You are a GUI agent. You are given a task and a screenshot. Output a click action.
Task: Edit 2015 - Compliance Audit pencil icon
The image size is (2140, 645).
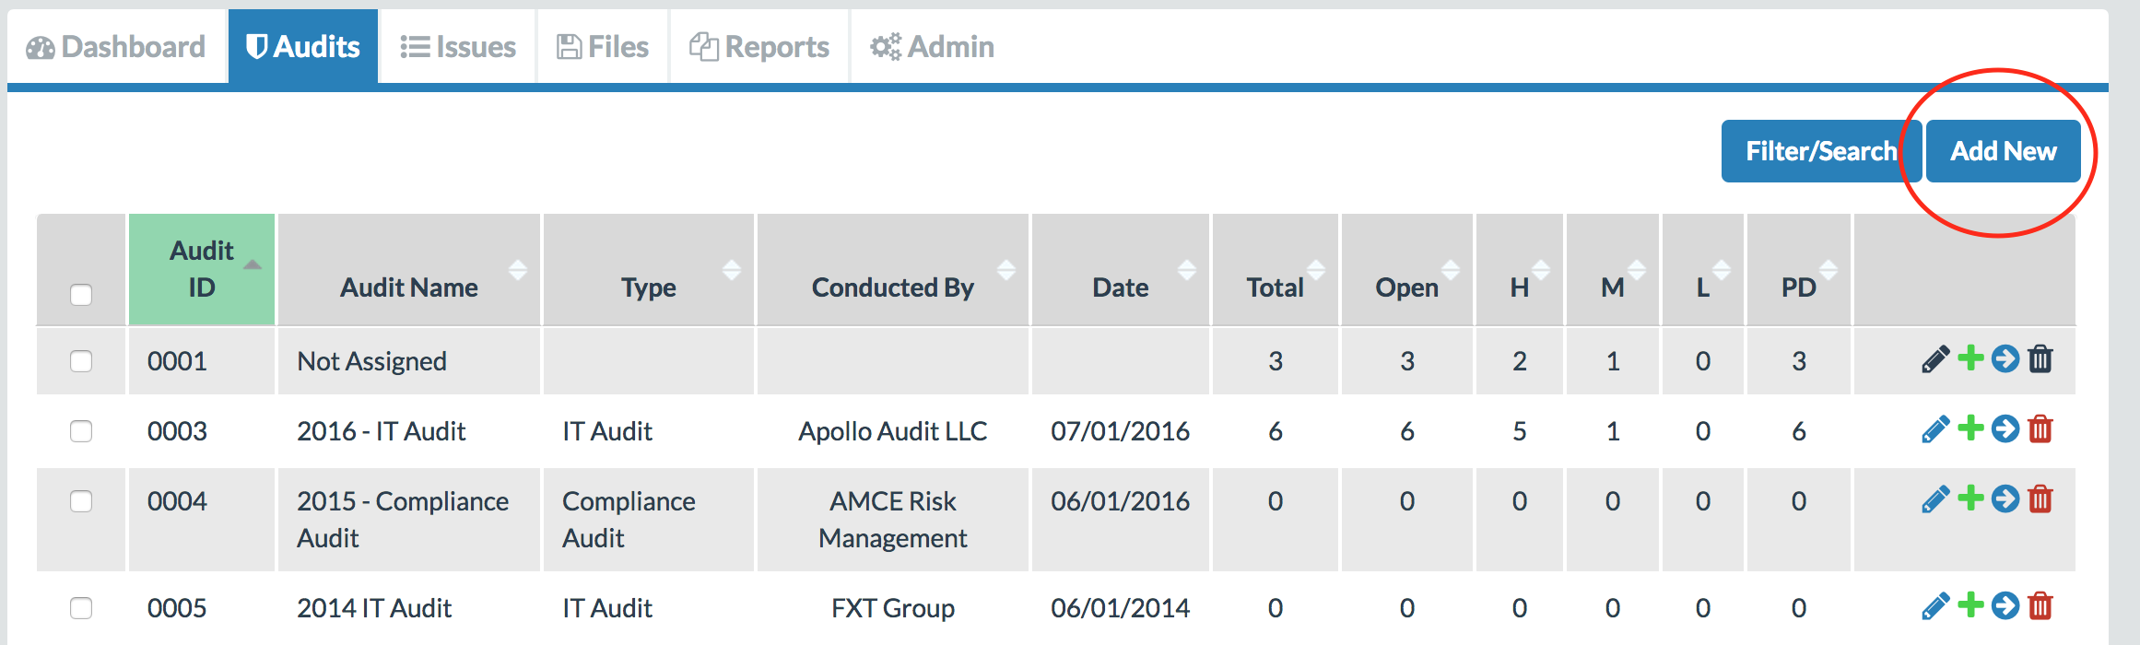(x=1935, y=498)
